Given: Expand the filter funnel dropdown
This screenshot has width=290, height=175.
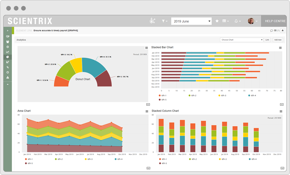Looking at the screenshot, I should pos(165,21).
